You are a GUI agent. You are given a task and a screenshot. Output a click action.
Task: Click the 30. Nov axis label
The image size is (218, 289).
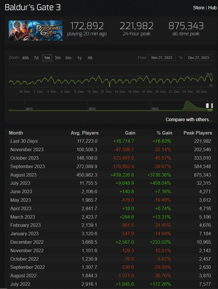point(25,92)
